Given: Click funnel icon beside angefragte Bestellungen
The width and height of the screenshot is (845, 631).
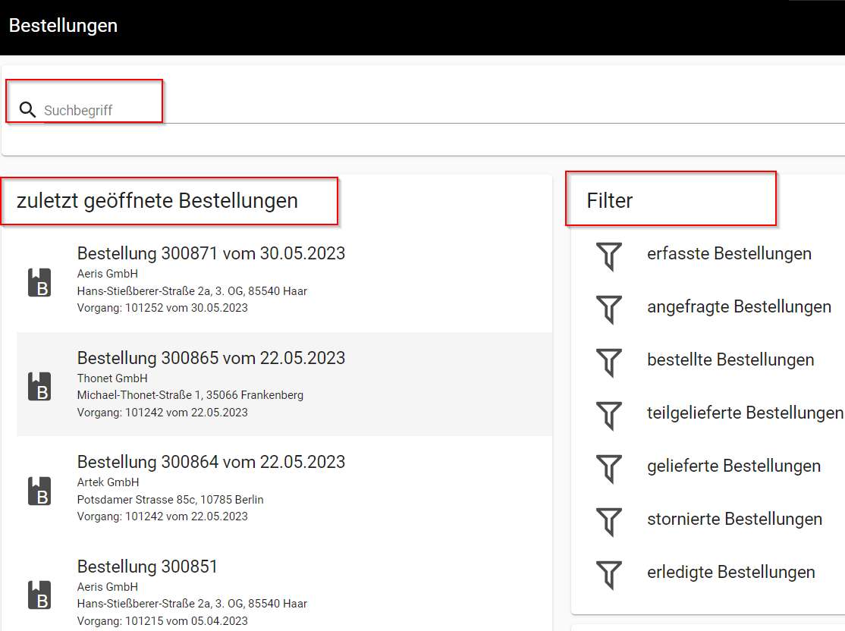Looking at the screenshot, I should pos(609,309).
